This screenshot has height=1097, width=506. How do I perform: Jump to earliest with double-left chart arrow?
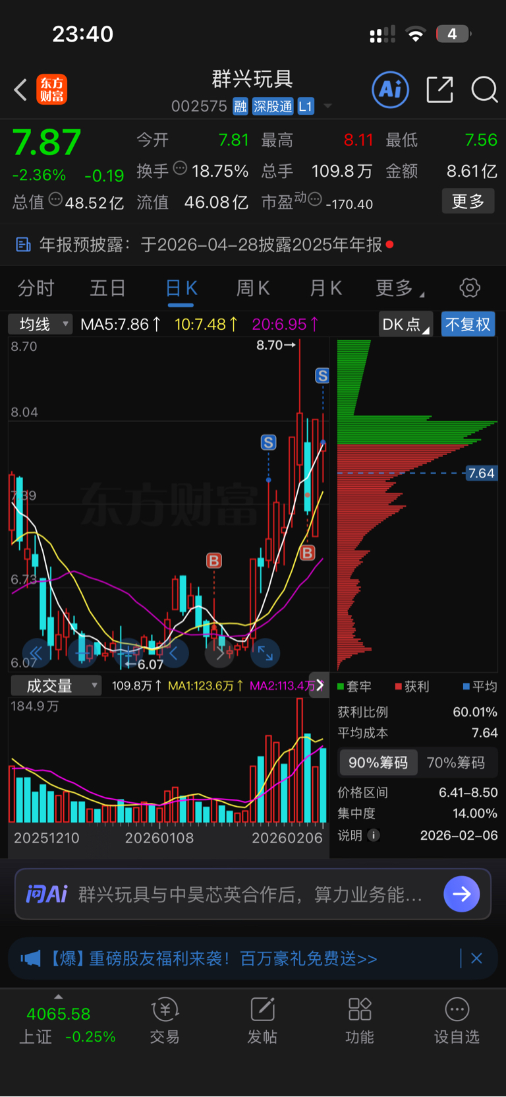[x=36, y=653]
